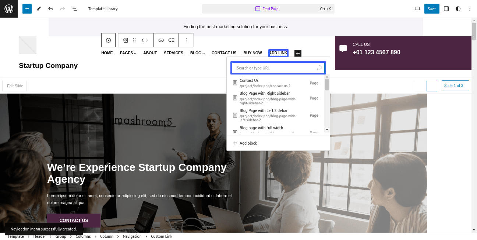Click the second slide navigation square
The image size is (477, 240).
pyautogui.click(x=432, y=86)
